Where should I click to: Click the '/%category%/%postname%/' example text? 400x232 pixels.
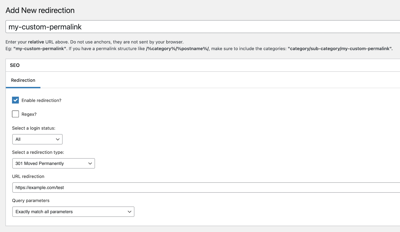pos(177,49)
